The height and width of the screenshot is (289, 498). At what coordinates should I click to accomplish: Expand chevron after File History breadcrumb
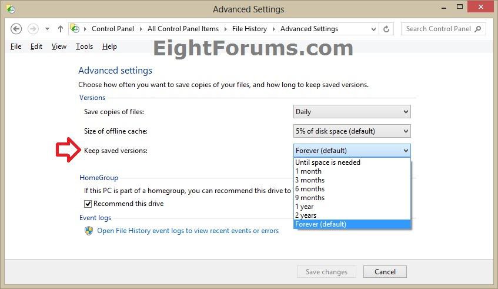pos(274,29)
